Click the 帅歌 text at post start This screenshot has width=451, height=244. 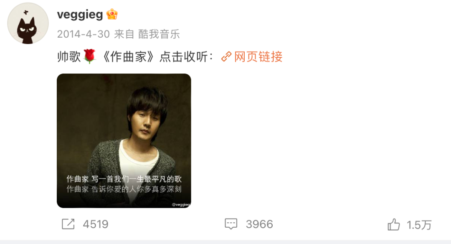tap(69, 57)
